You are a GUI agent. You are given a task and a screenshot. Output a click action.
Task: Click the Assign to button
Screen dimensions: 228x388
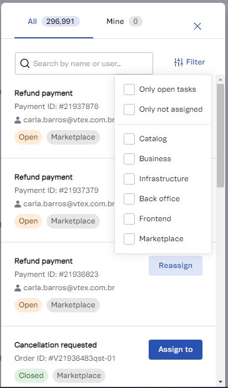[x=175, y=350]
